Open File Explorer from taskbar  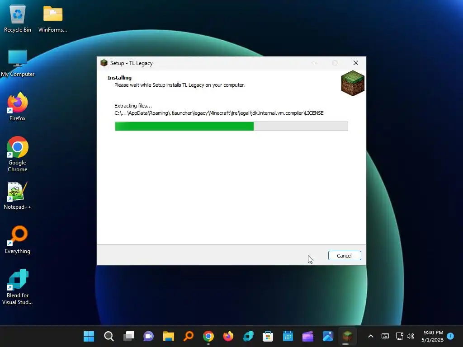coord(169,336)
